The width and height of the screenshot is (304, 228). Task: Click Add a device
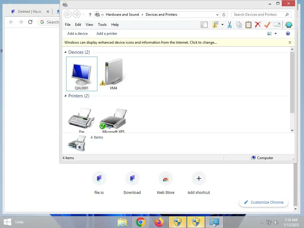pyautogui.click(x=77, y=34)
